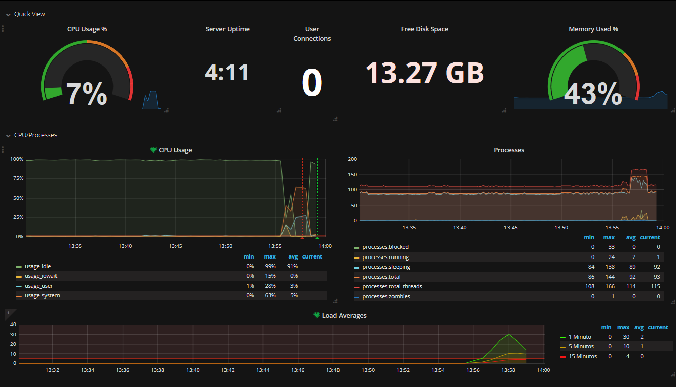Click the corner grip icon of the User Connections panel
The height and width of the screenshot is (387, 676).
click(335, 119)
